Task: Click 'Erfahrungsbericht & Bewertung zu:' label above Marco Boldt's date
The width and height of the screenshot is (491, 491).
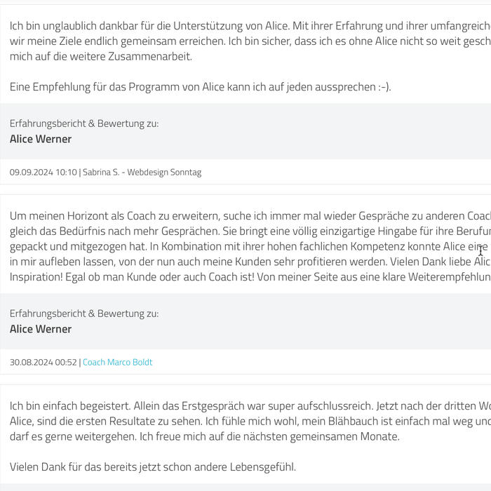Action: tap(84, 314)
